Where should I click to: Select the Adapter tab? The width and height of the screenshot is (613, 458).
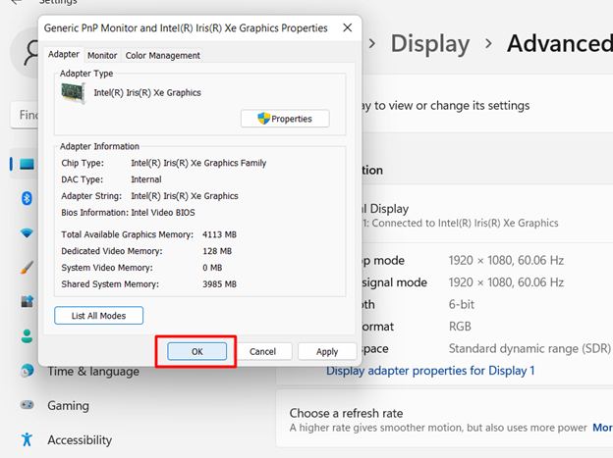coord(64,55)
